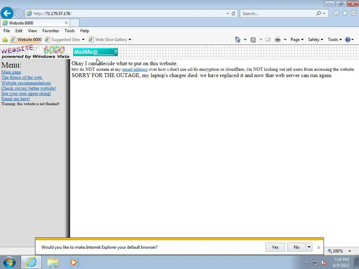Open the Help menu

pyautogui.click(x=84, y=31)
